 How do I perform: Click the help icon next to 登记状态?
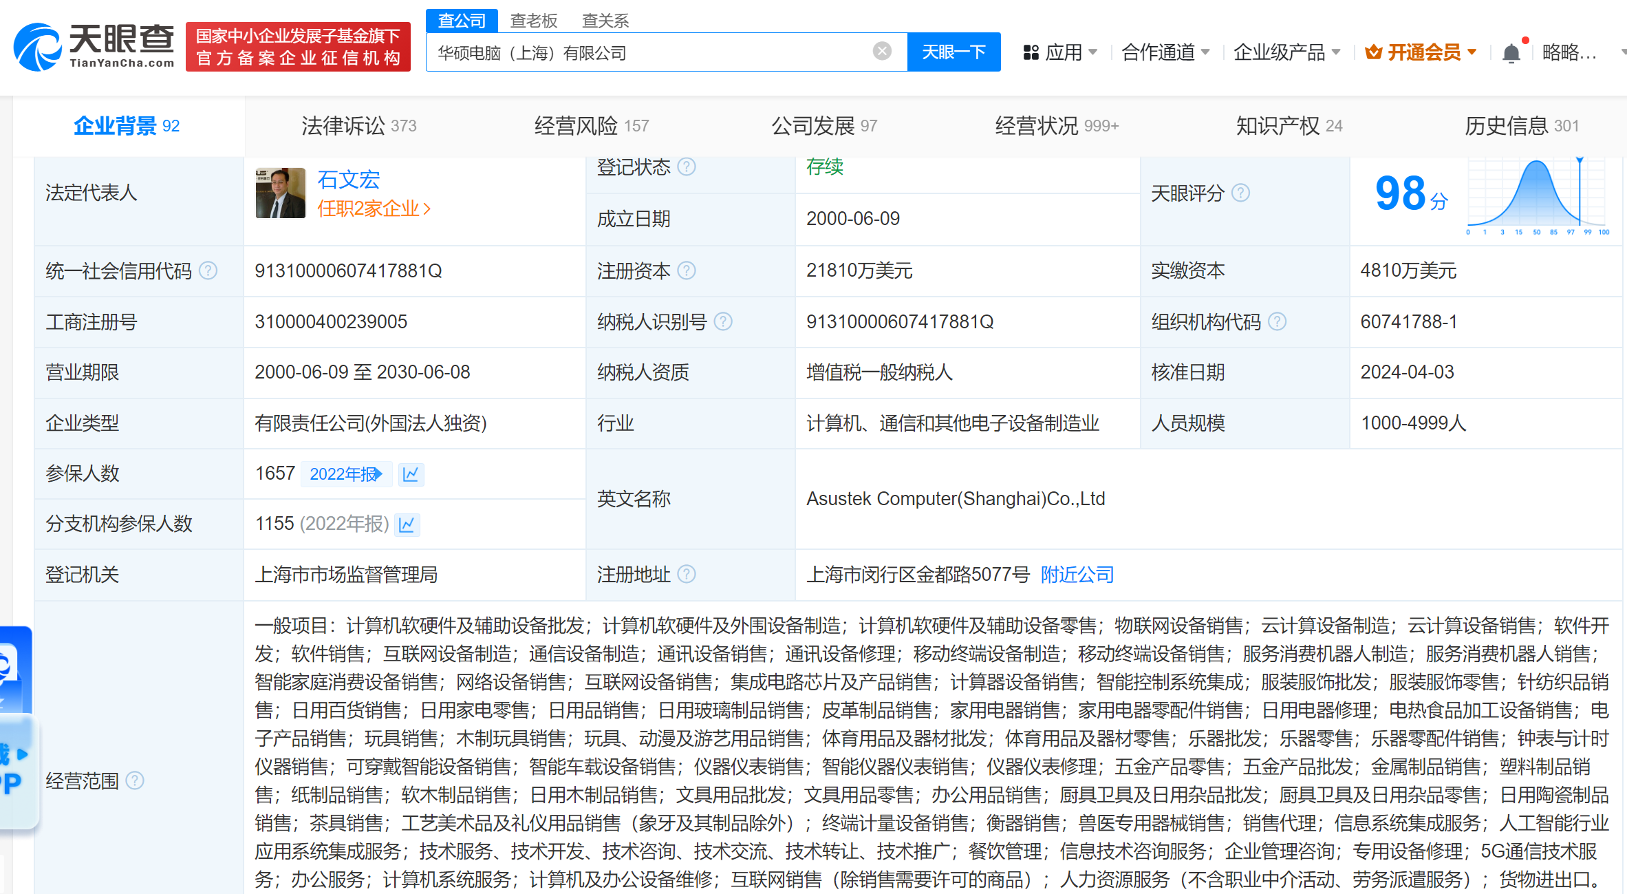coord(687,167)
